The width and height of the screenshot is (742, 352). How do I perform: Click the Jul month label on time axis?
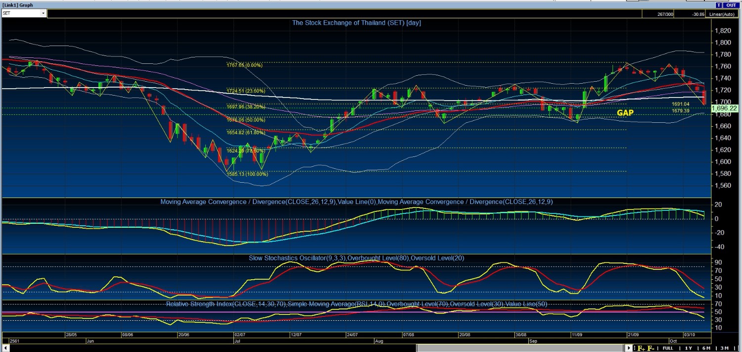[x=237, y=341]
